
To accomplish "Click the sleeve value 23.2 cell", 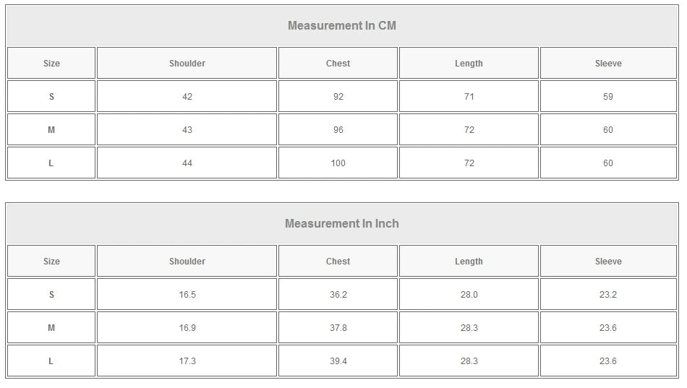I will (x=608, y=295).
